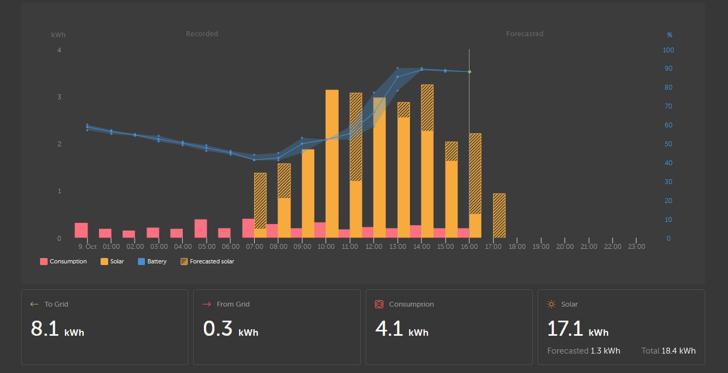
Task: Click the Consumption socket icon
Action: click(x=379, y=304)
